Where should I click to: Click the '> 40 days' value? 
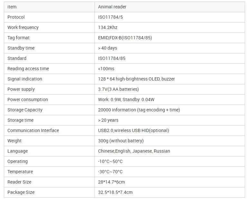tap(107, 48)
